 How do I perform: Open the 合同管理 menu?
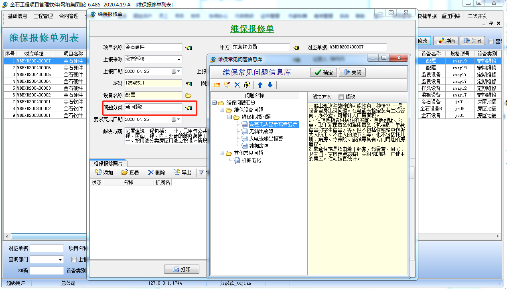click(x=69, y=16)
